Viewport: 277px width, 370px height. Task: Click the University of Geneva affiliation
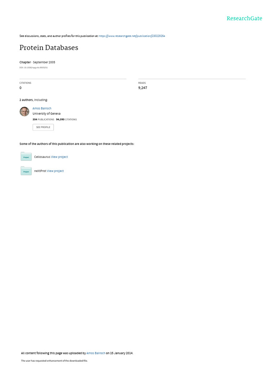pyautogui.click(x=47, y=113)
